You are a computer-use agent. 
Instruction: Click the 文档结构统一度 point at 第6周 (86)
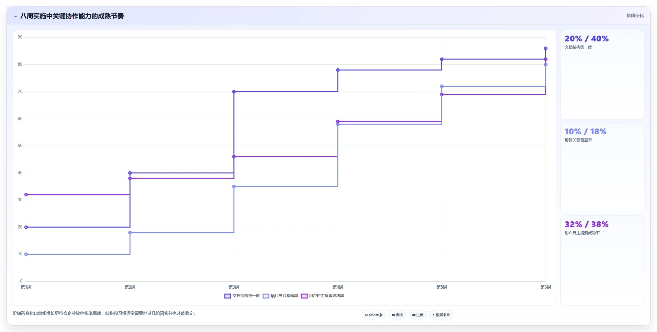546,48
